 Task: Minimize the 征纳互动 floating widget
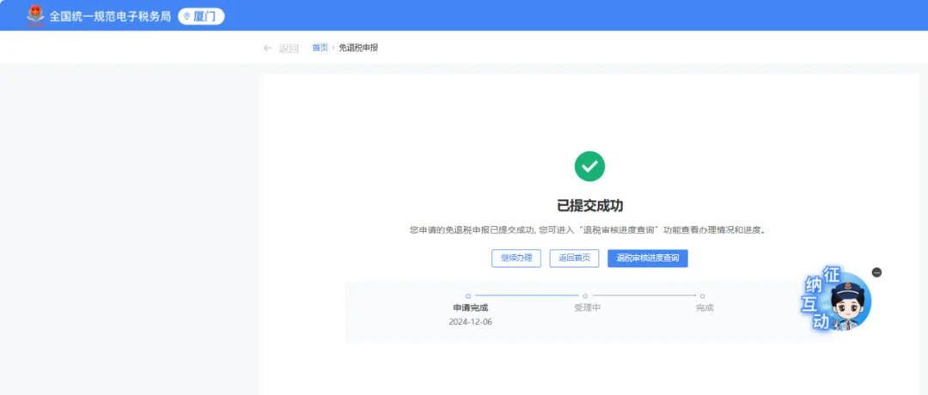(877, 272)
